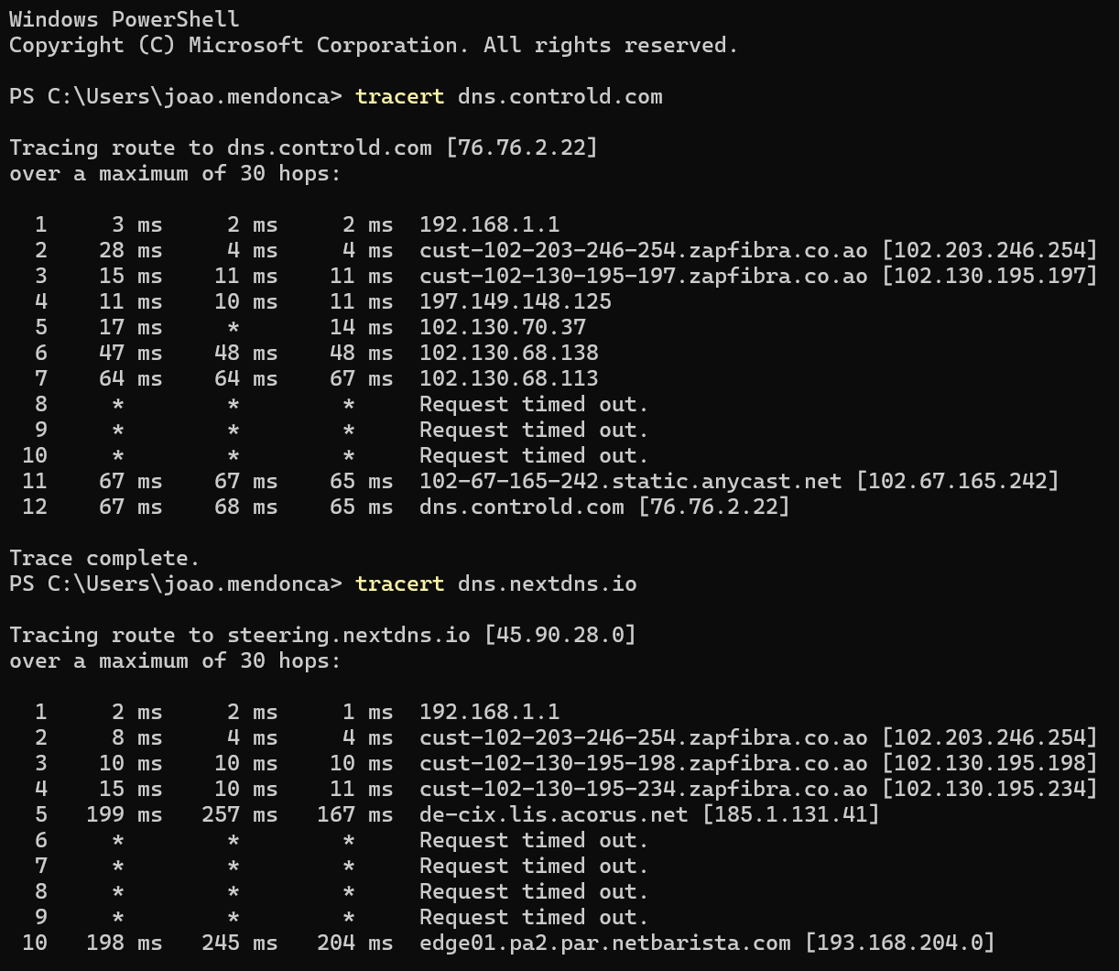Click the 102.130.70.37 hop address
The width and height of the screenshot is (1119, 971).
coord(503,328)
